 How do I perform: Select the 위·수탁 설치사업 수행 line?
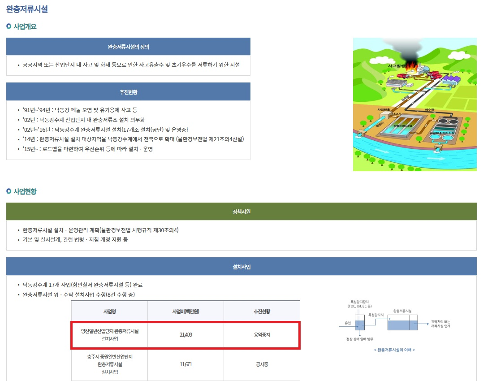(79, 294)
